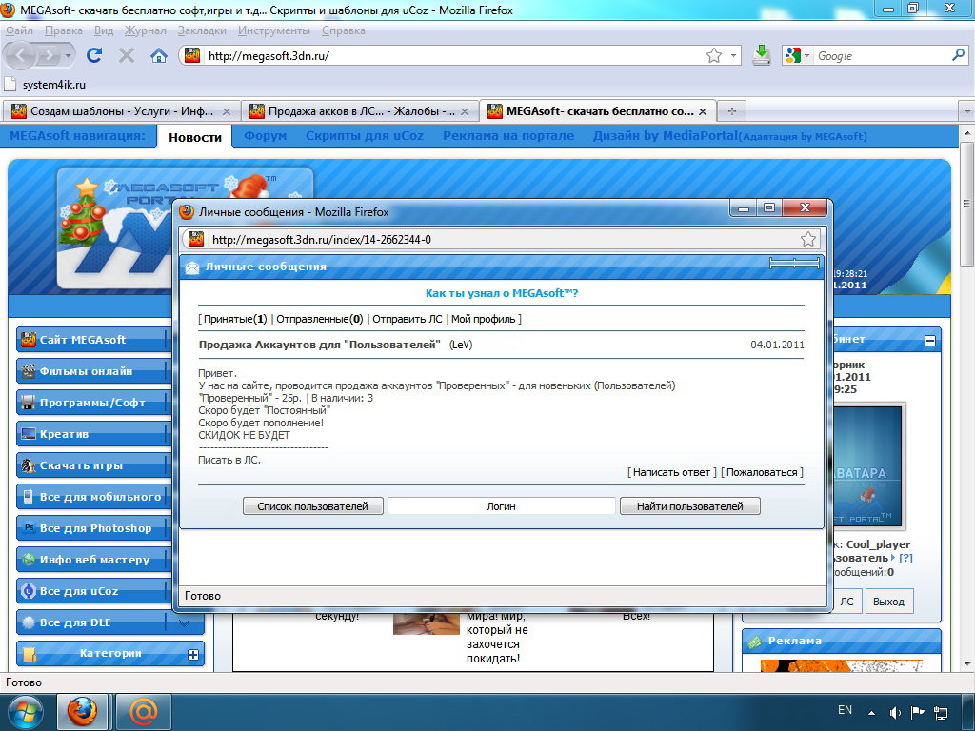Open the Журнал menu
The width and height of the screenshot is (975, 731).
point(145,30)
